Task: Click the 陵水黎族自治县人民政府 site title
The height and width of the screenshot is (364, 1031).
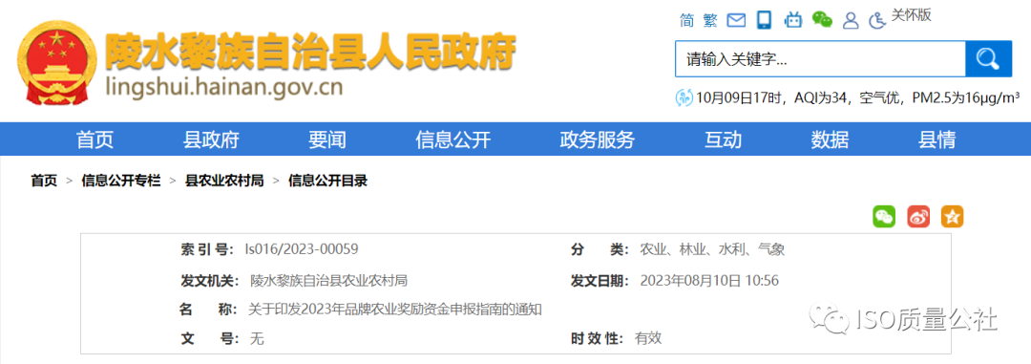Action: click(x=311, y=51)
